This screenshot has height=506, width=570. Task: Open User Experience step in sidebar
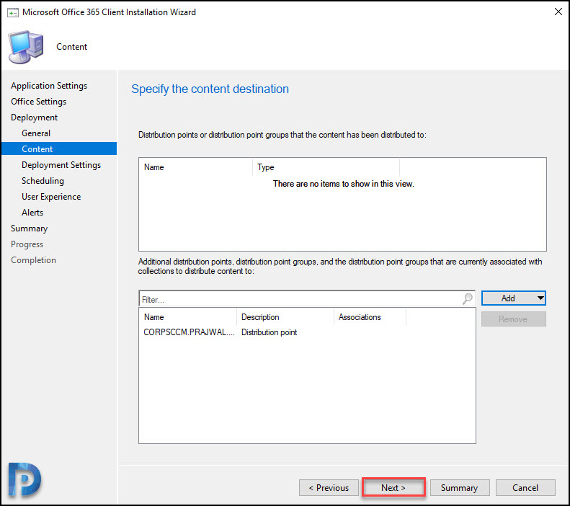click(x=51, y=197)
